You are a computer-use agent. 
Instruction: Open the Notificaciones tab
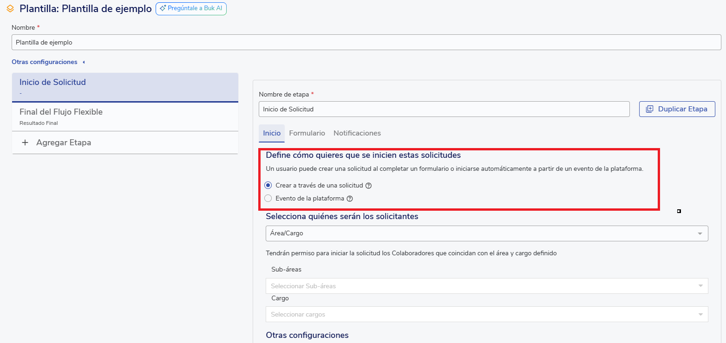point(357,133)
